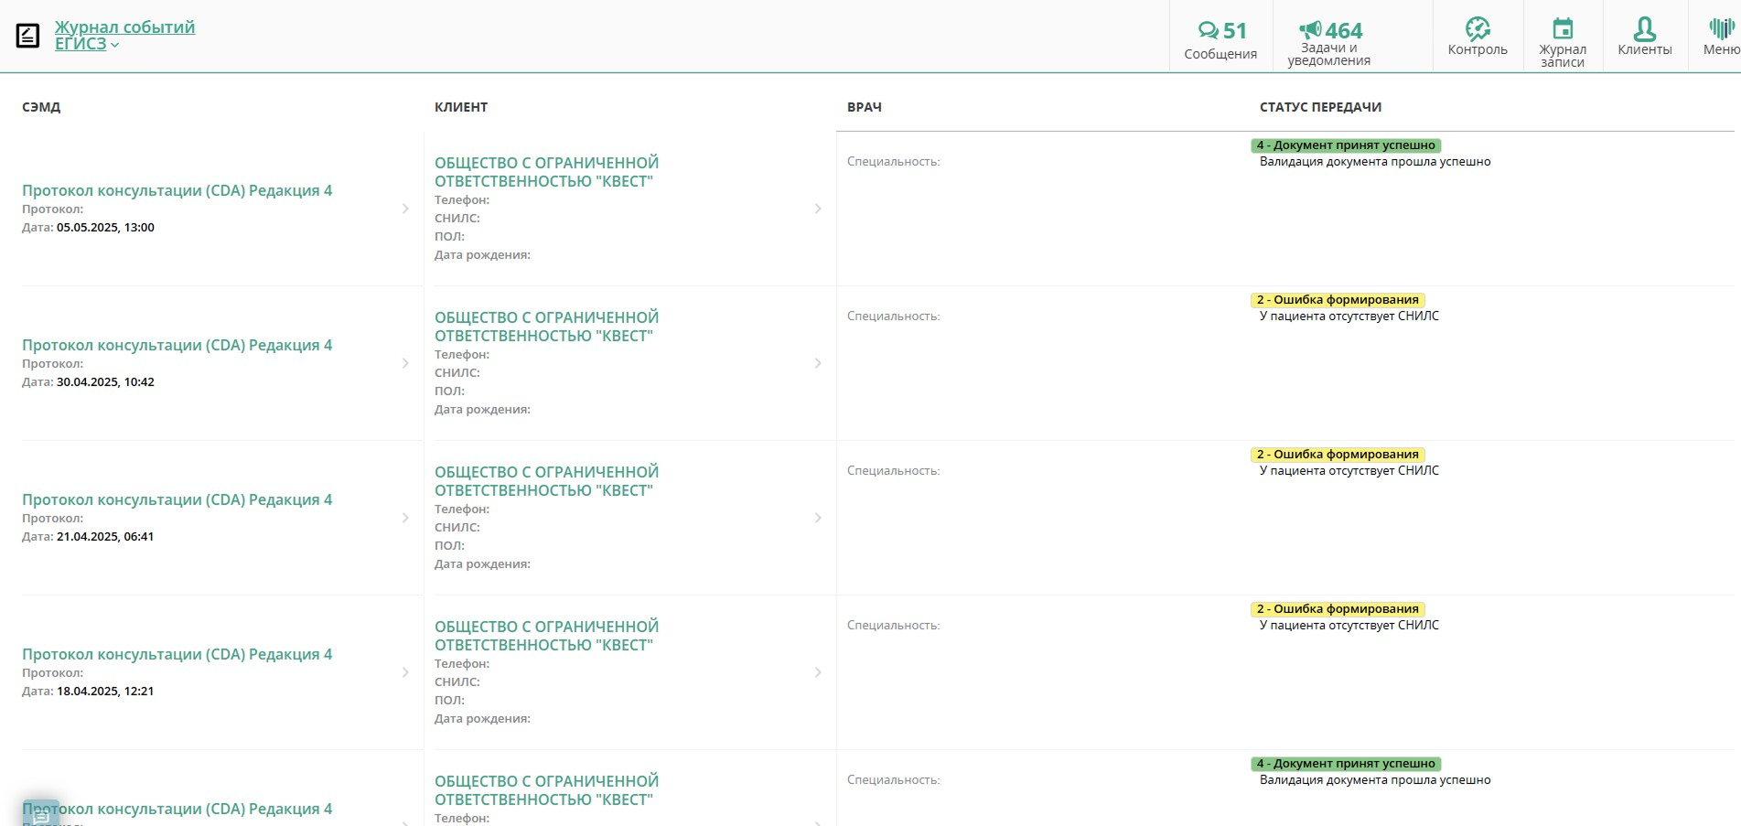Open Сообщения with 51 messages

[x=1220, y=40]
